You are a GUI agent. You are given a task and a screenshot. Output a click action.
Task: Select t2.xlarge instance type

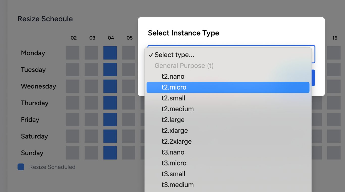coord(175,131)
